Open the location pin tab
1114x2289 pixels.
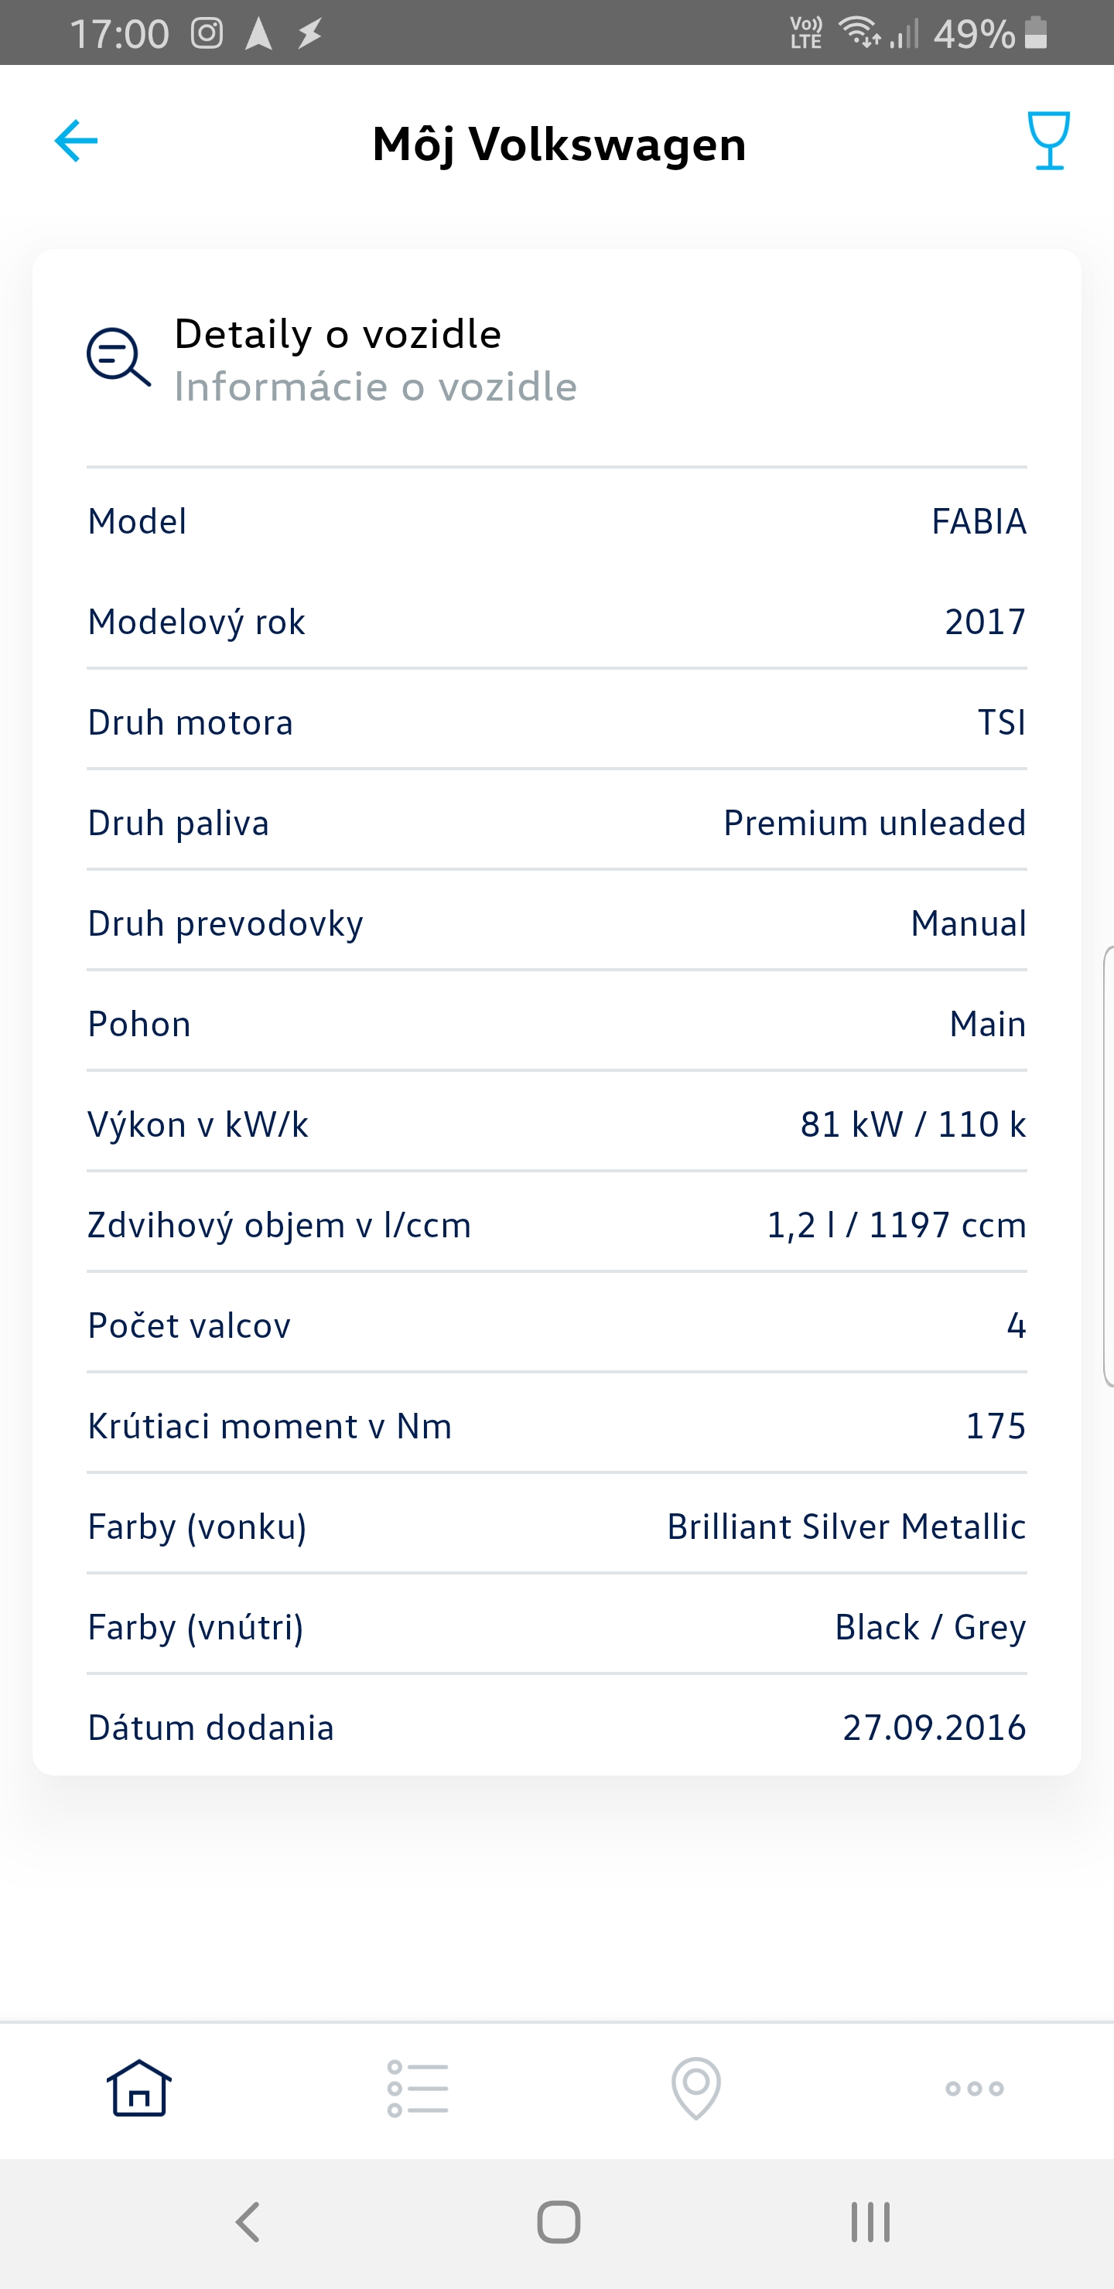point(696,2088)
